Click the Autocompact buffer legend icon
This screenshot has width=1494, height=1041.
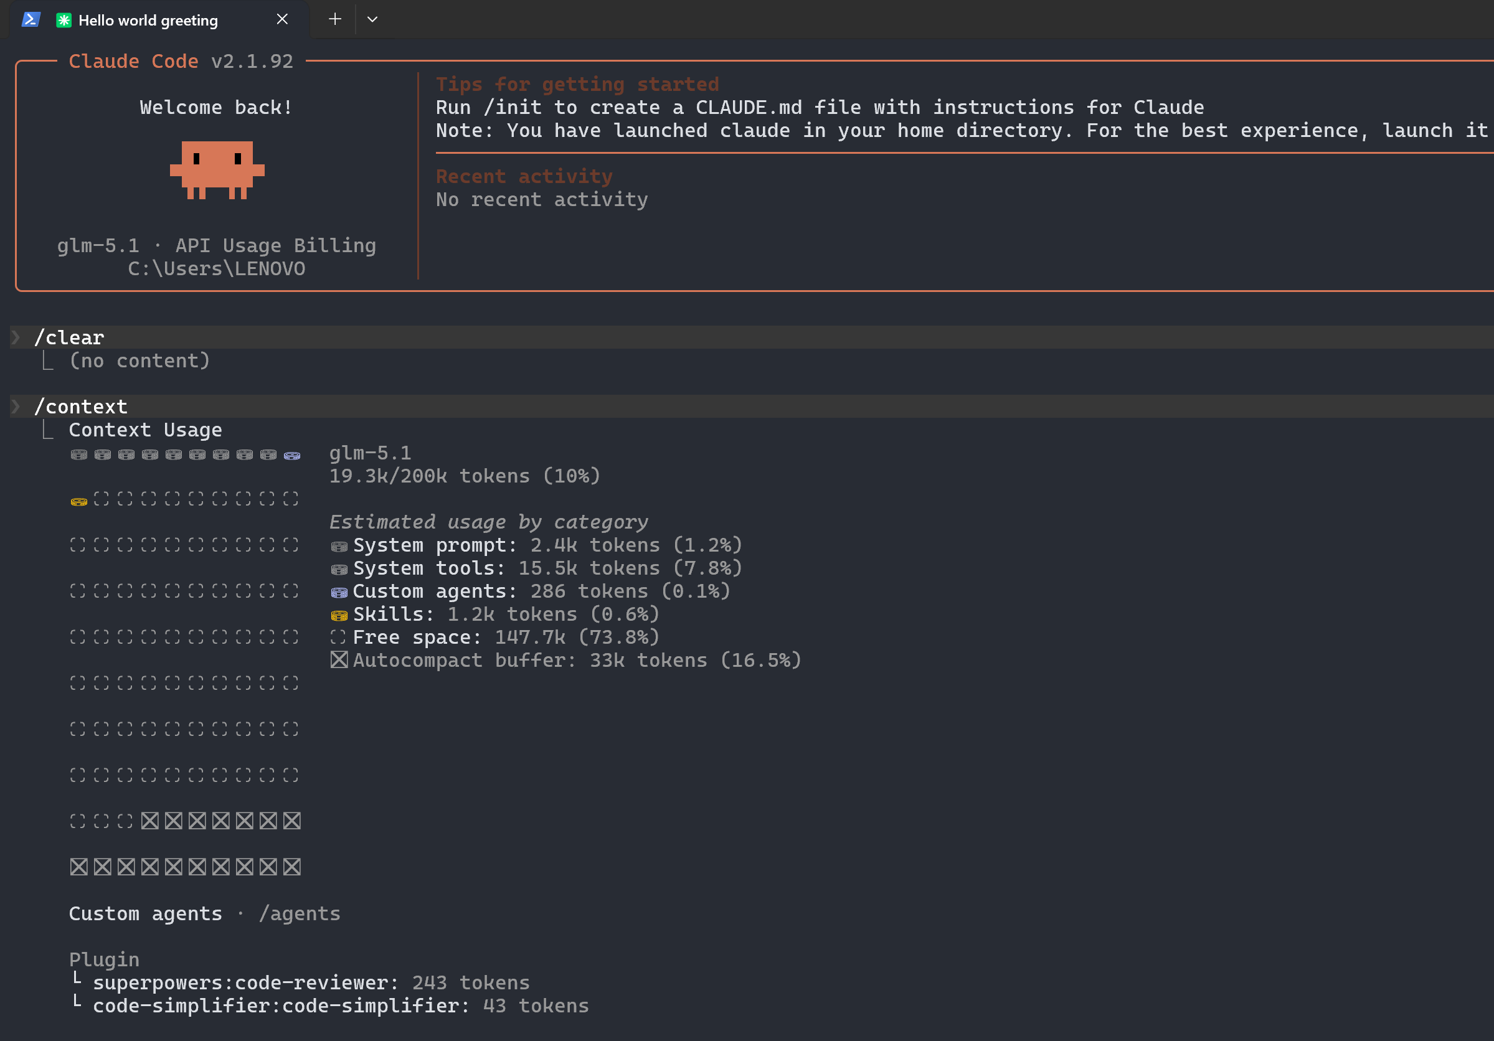[339, 660]
